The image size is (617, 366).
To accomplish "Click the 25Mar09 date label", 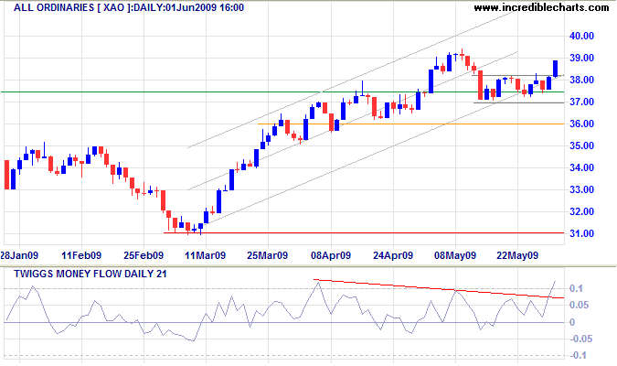I will 268,255.
